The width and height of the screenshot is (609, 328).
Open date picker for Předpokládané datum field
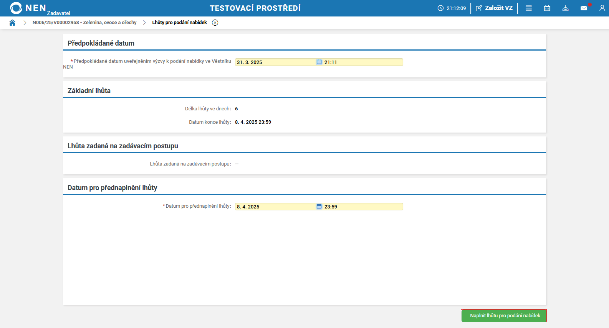pyautogui.click(x=319, y=62)
